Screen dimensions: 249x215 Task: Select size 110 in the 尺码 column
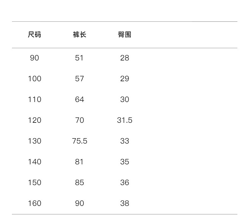tap(34, 99)
